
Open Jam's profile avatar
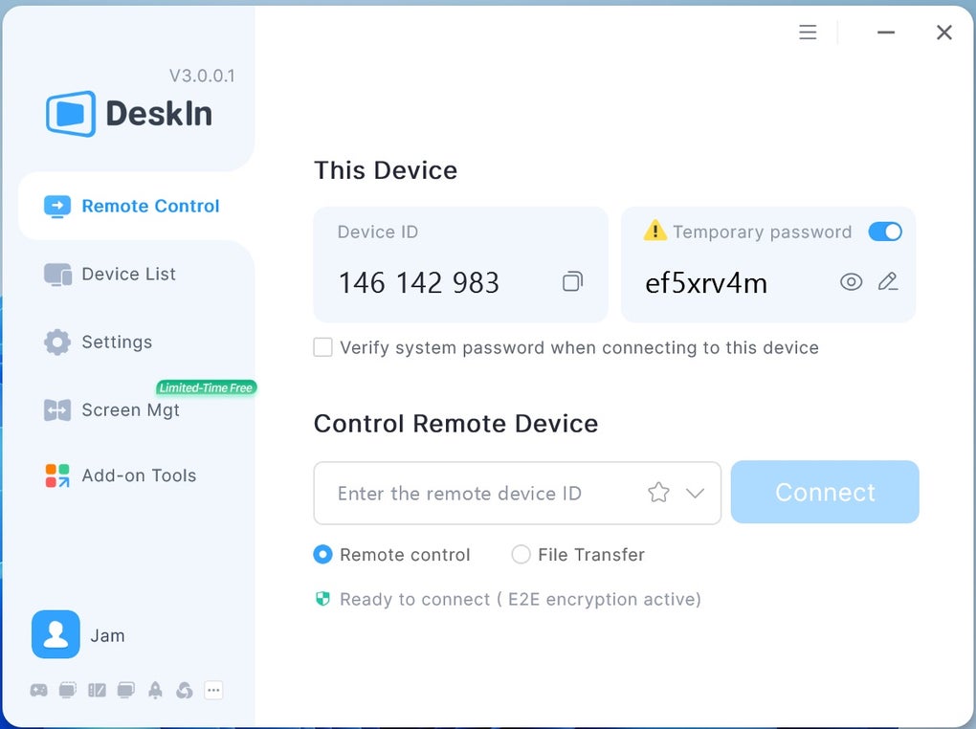pos(55,634)
